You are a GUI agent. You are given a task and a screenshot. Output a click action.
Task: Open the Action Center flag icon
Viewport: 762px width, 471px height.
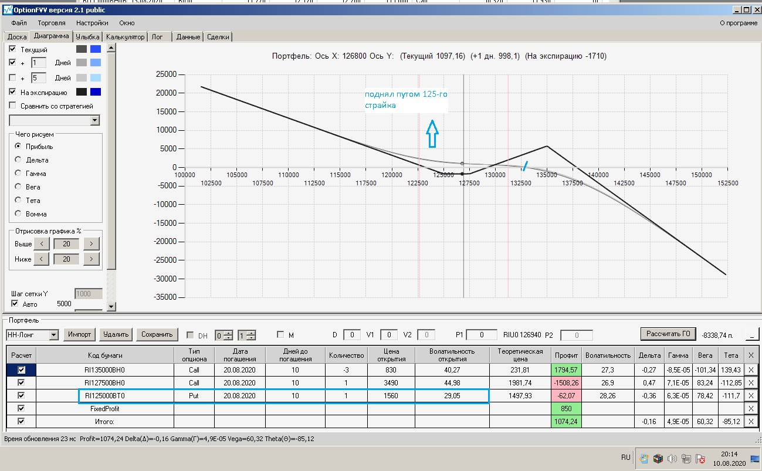tap(699, 459)
